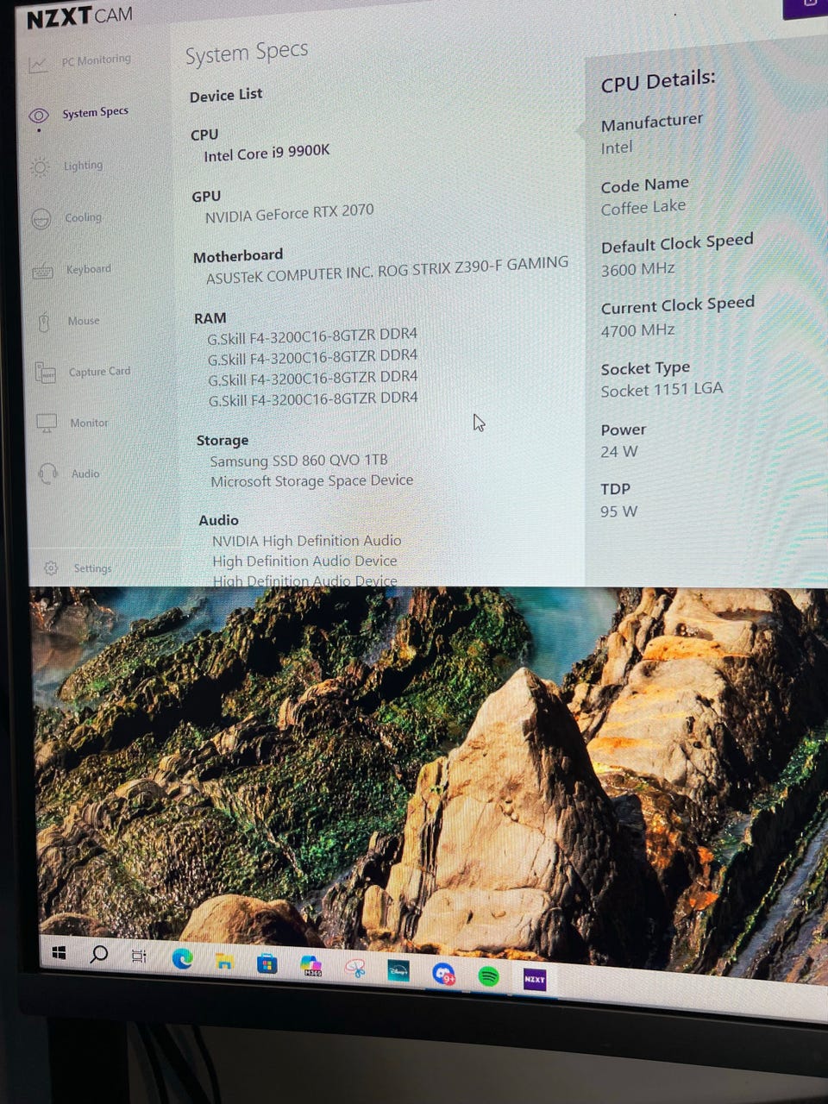Open Microsoft Store from the taskbar

pos(267,963)
